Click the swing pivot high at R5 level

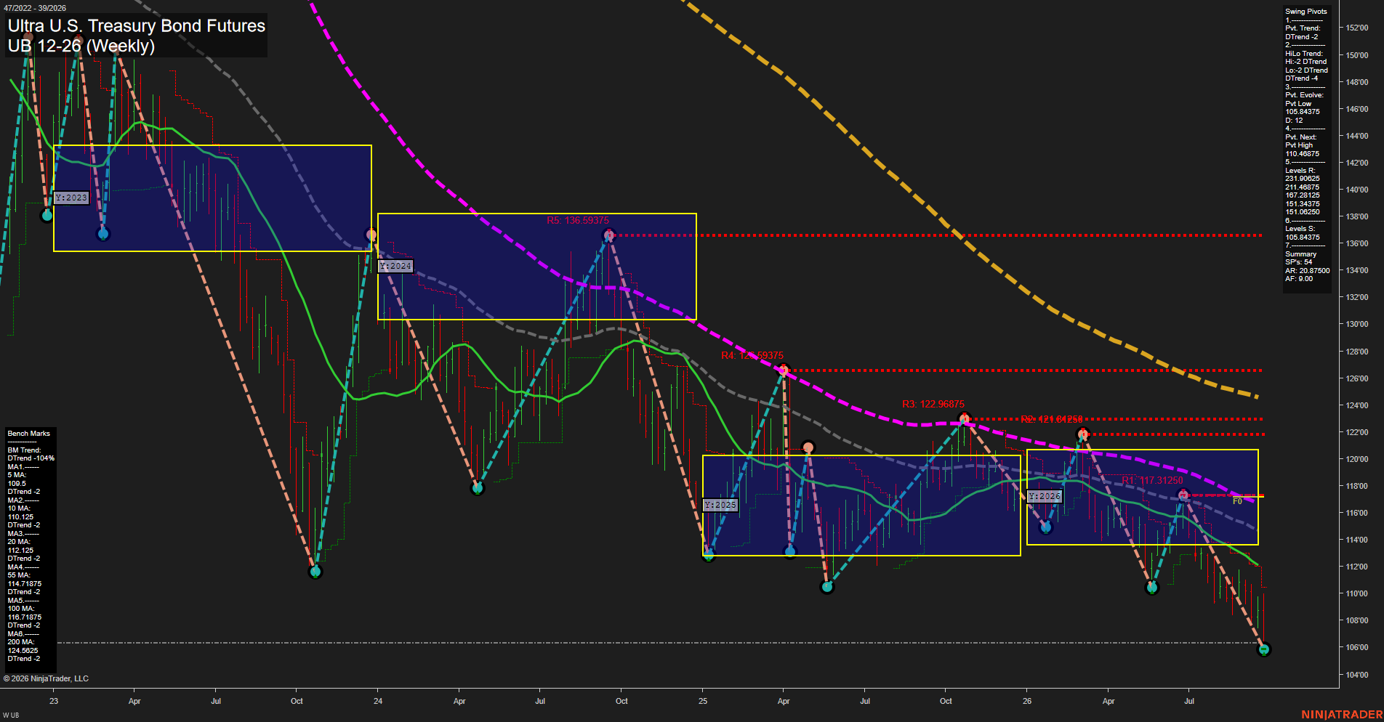pos(609,235)
